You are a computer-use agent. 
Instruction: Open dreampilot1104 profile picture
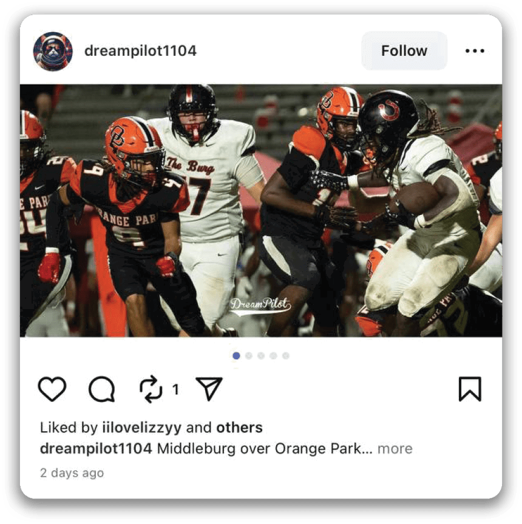53,51
